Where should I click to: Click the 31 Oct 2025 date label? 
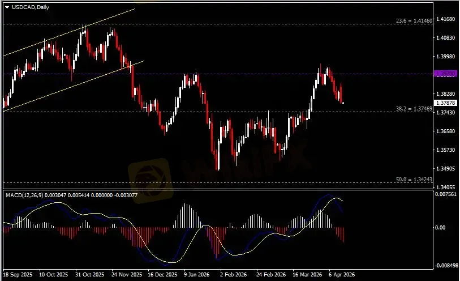[90, 275]
